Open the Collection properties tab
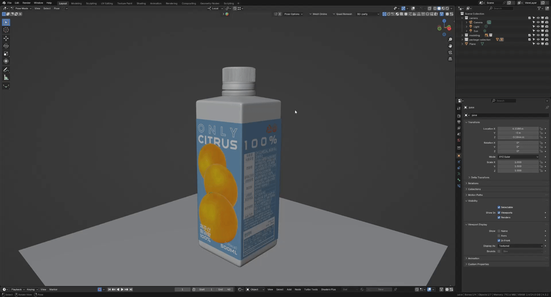 click(x=459, y=148)
